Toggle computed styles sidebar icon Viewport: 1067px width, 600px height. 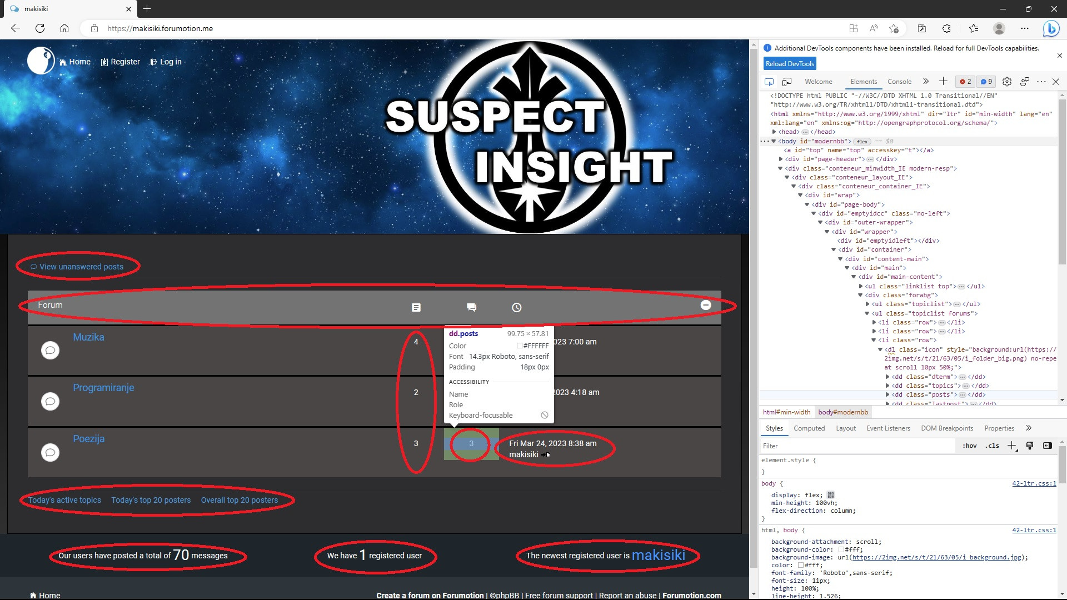(x=1048, y=446)
